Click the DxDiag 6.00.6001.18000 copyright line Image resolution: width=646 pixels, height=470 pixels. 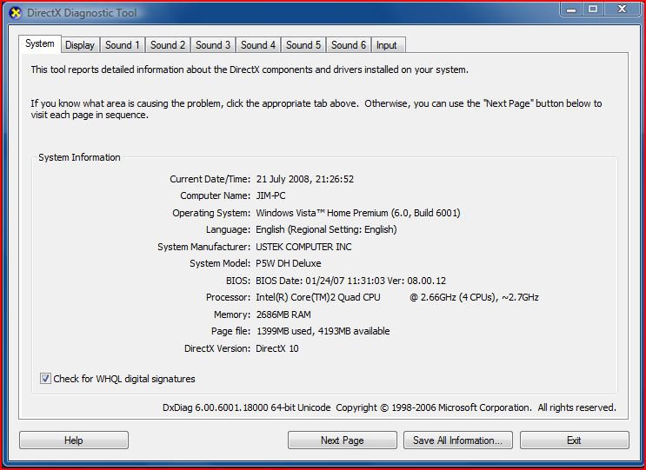tap(390, 407)
